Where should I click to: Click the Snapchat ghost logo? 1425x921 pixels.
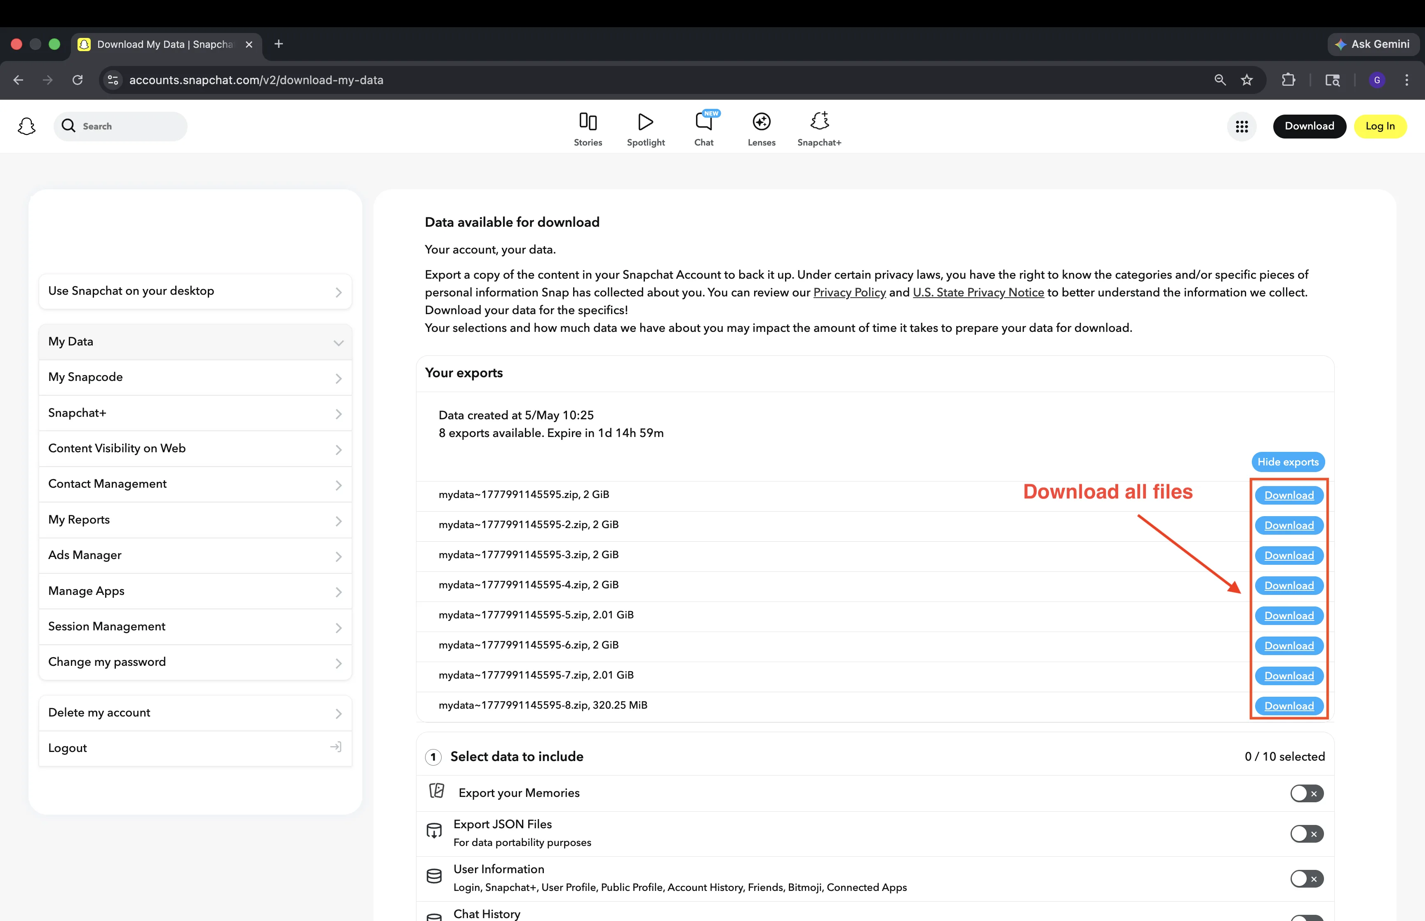pos(27,126)
